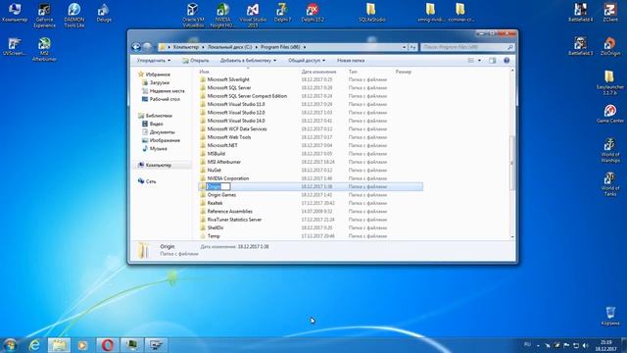This screenshot has width=627, height=353.
Task: Select the World of Tanks shortcut
Action: (x=610, y=184)
